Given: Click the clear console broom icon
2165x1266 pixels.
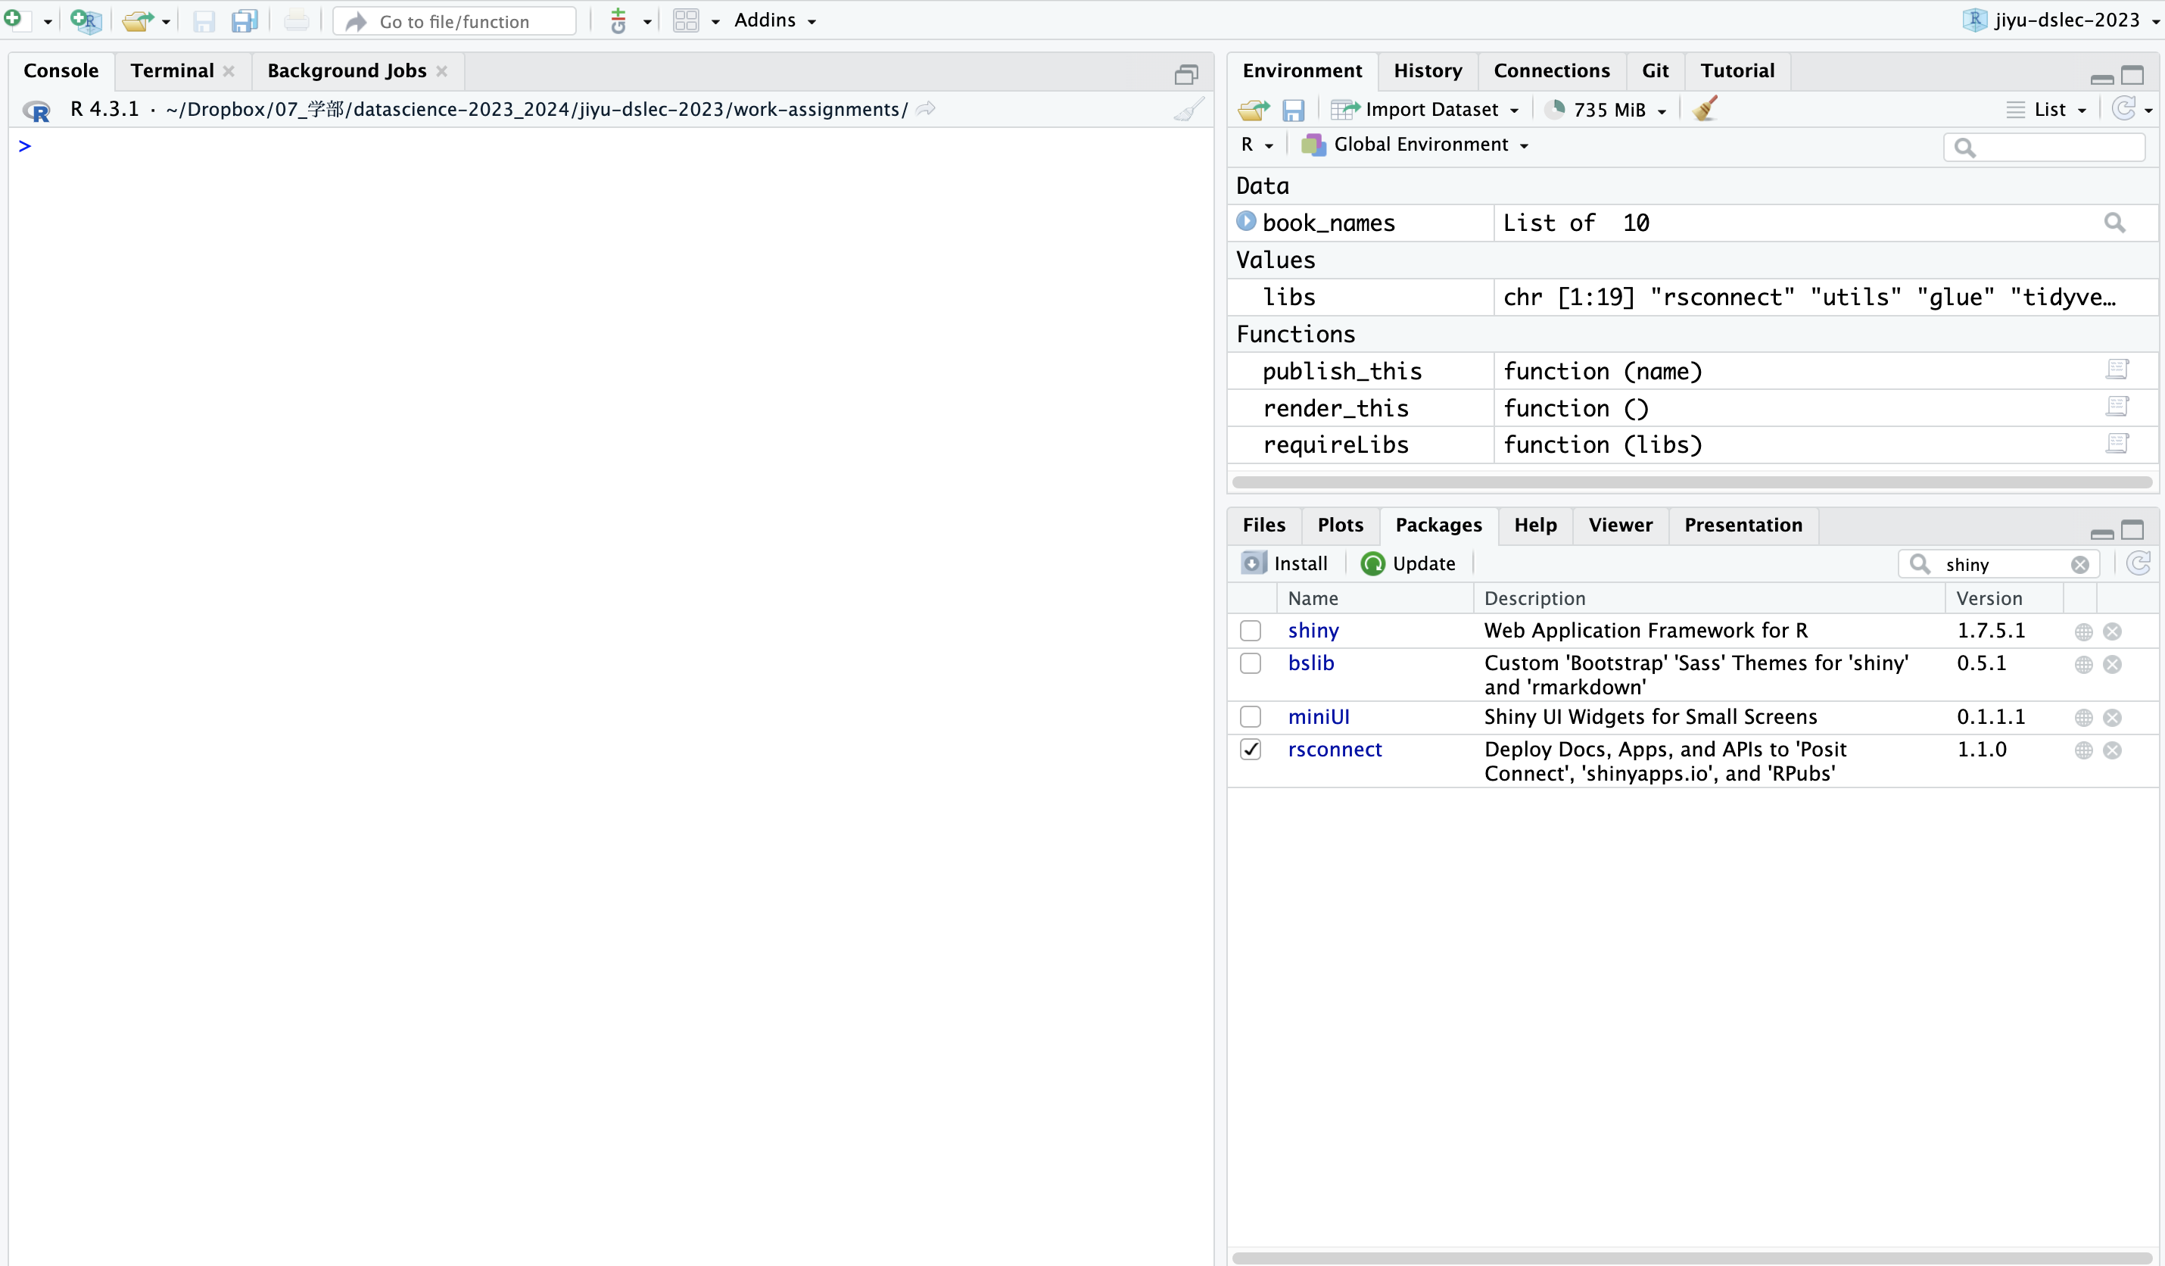Looking at the screenshot, I should (x=1189, y=110).
